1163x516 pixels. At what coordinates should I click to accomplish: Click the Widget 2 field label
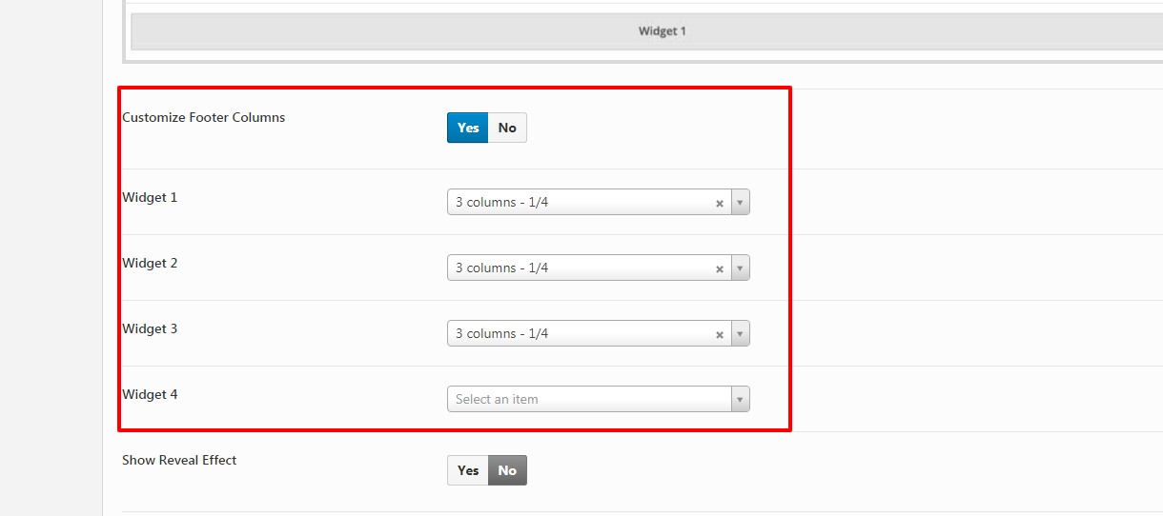[x=150, y=264]
